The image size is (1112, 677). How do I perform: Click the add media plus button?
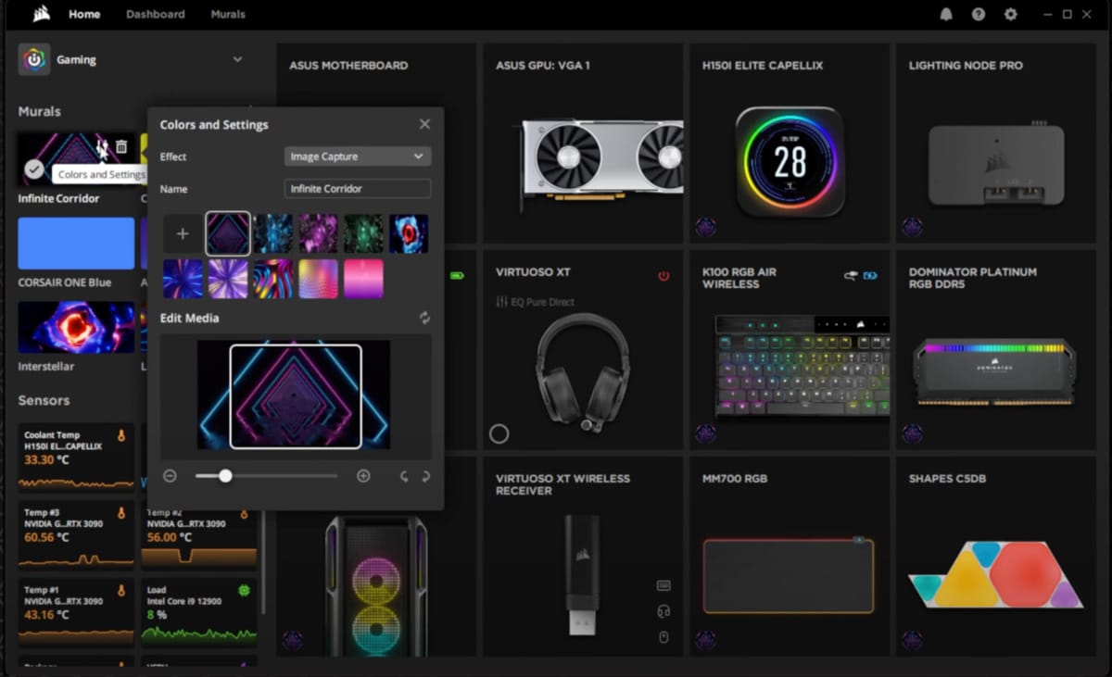pos(182,233)
